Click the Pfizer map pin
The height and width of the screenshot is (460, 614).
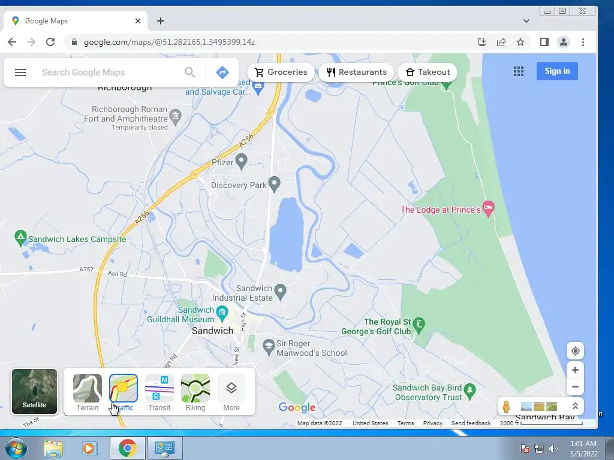241,161
